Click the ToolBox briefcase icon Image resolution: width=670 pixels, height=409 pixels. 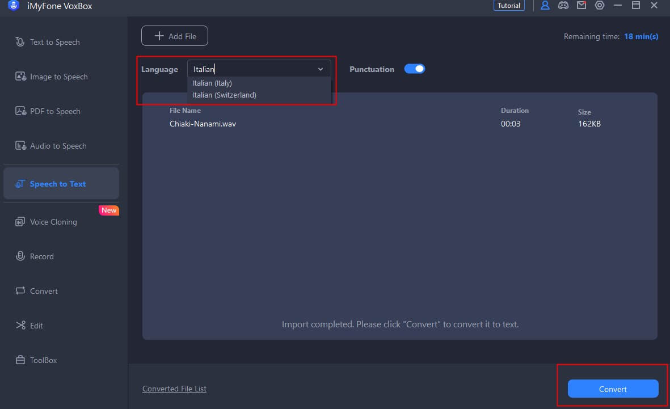20,360
